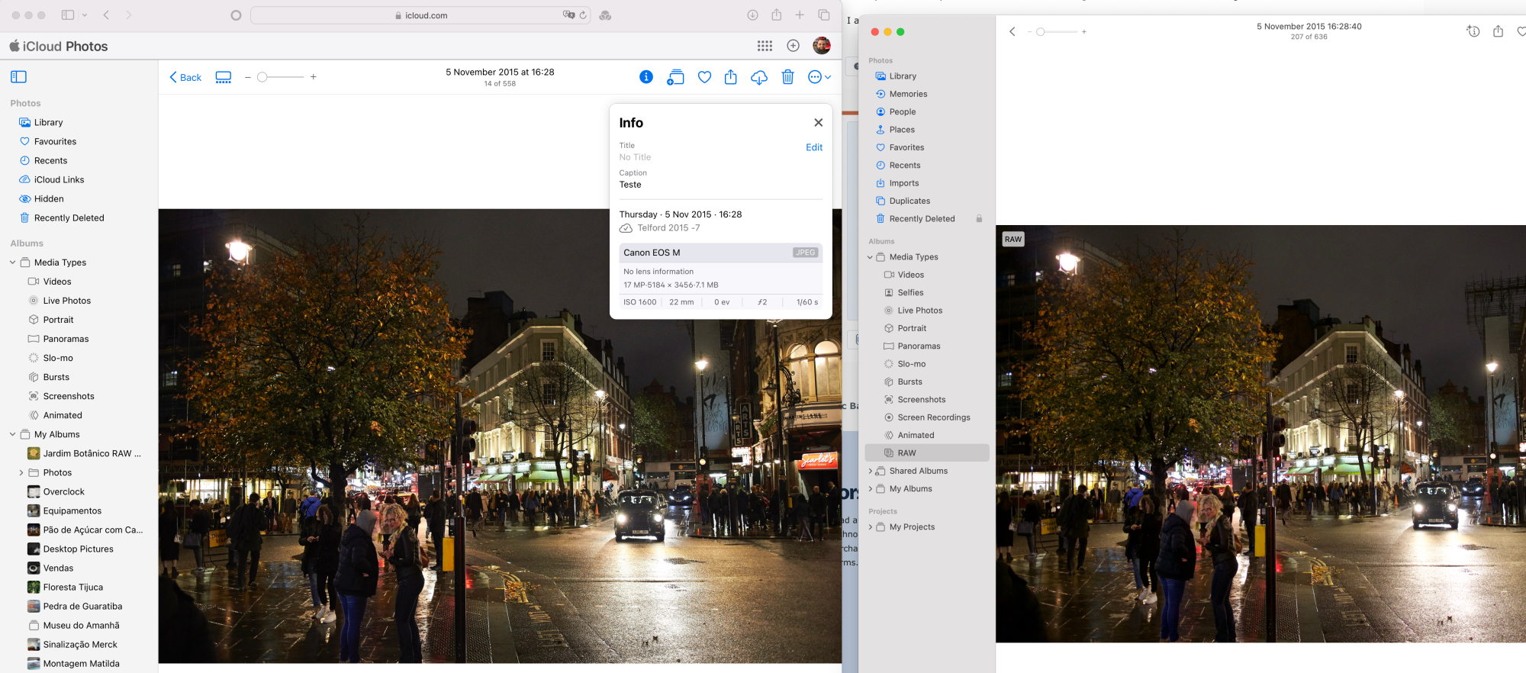This screenshot has width=1526, height=673.
Task: Click Share icon in the Photos app toolbar
Action: pos(1498,31)
